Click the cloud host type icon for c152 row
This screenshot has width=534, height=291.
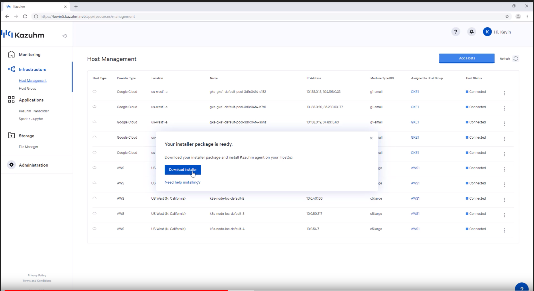click(94, 91)
